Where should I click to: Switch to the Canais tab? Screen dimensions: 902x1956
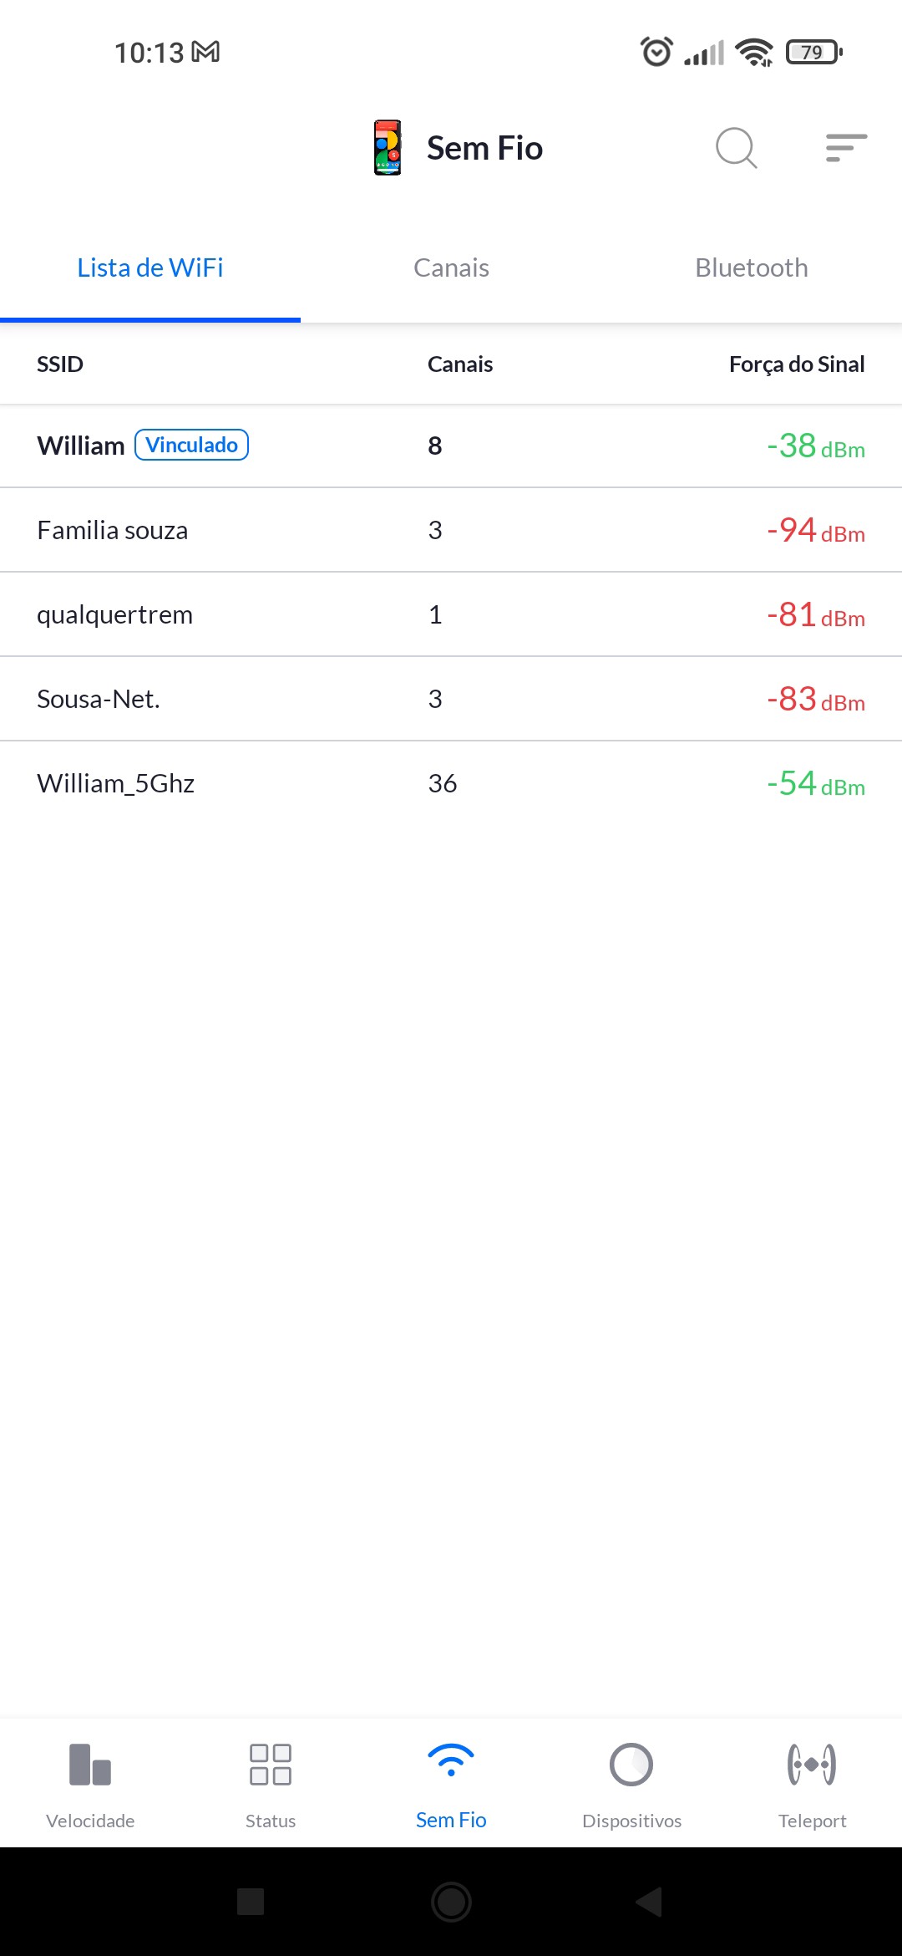[451, 268]
